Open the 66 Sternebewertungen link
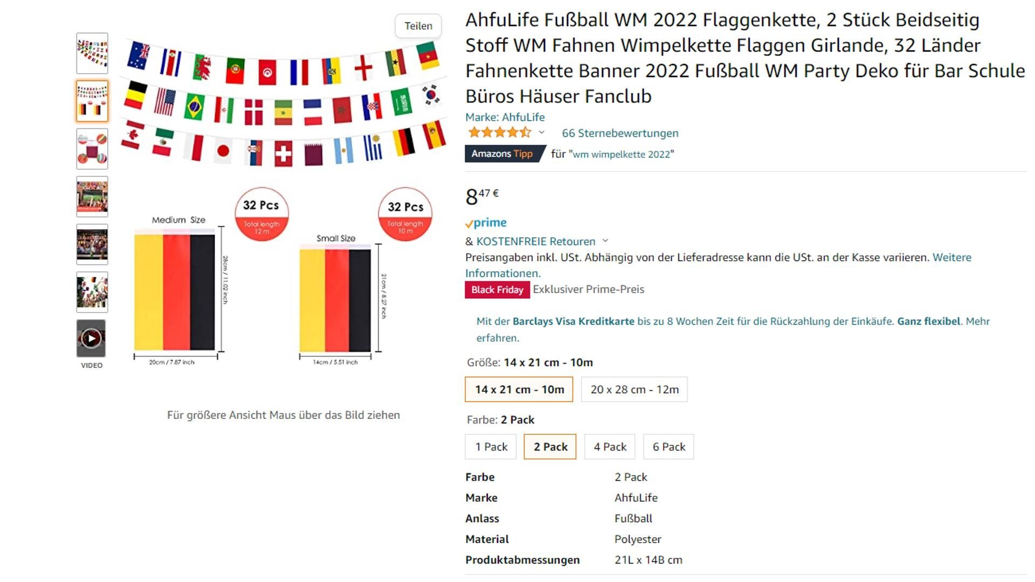 (x=620, y=133)
